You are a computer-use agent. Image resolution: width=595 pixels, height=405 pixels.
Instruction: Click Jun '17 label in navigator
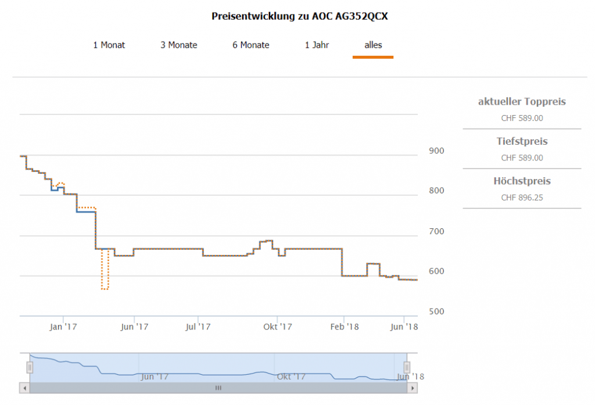click(x=155, y=377)
